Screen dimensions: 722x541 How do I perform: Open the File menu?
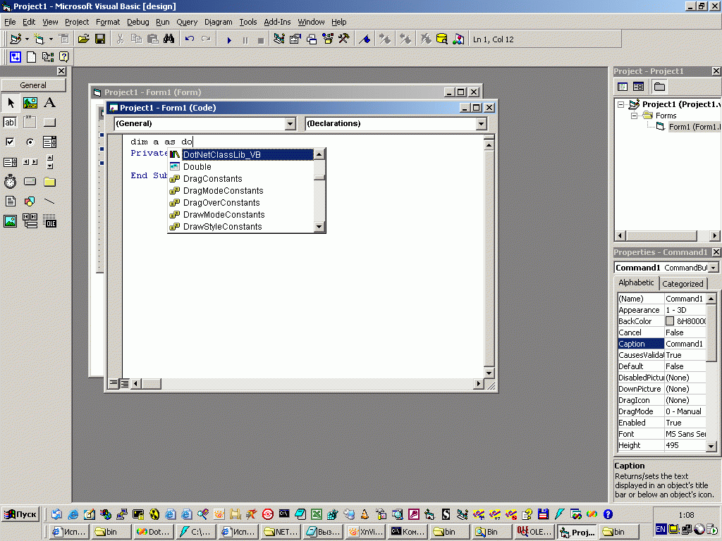coord(10,22)
